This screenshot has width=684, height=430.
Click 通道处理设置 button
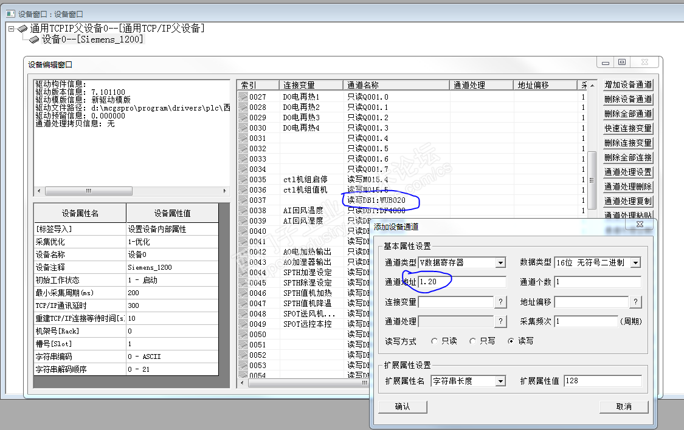[x=628, y=172]
